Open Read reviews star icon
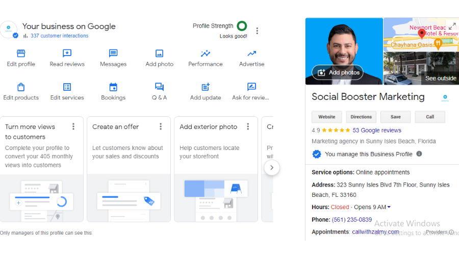 click(x=67, y=53)
